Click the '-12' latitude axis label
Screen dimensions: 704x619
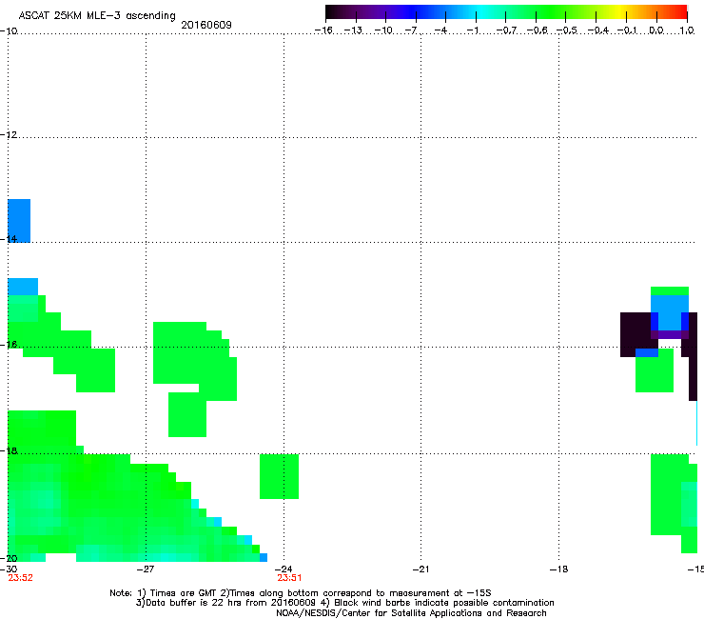[9, 135]
